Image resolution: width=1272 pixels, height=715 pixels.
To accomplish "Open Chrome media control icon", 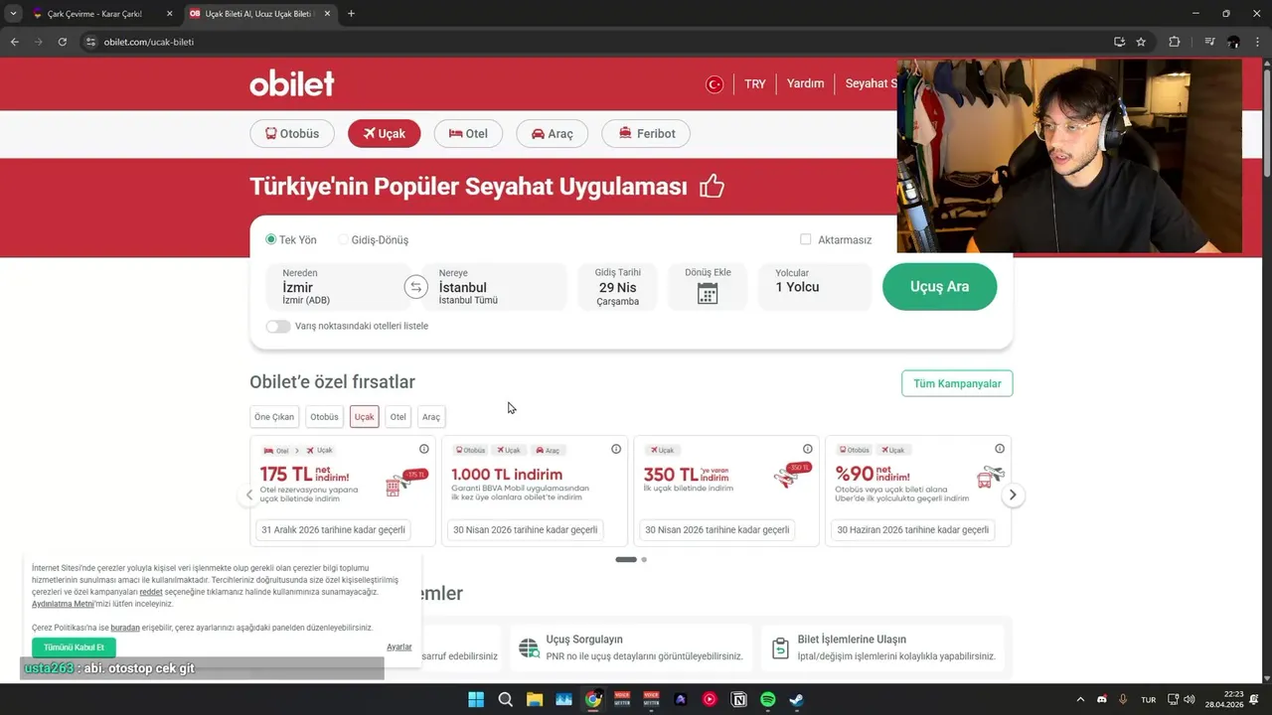I will pyautogui.click(x=1209, y=42).
